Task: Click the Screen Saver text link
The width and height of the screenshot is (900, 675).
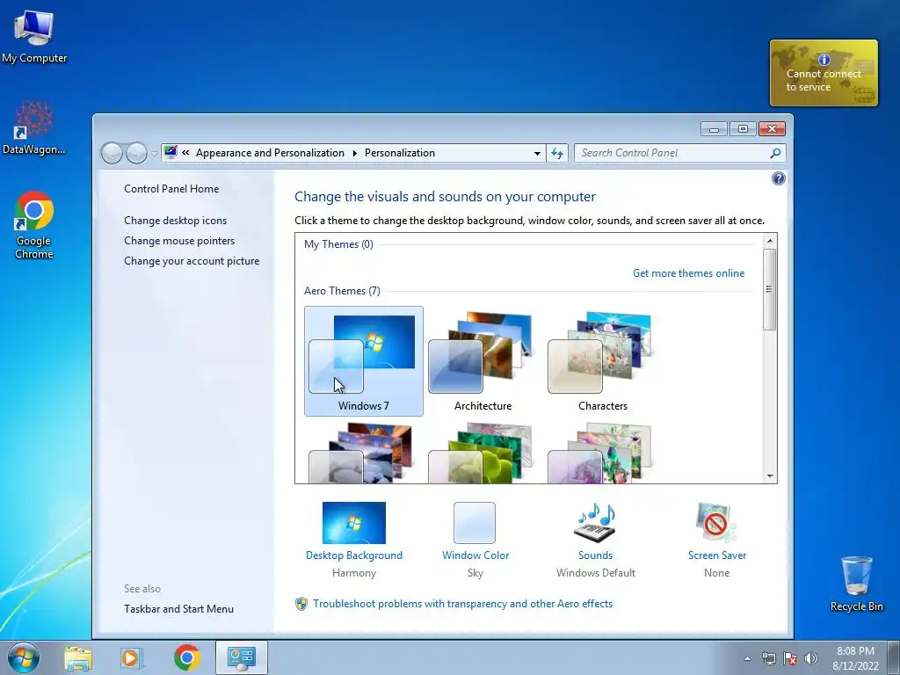Action: [x=717, y=555]
